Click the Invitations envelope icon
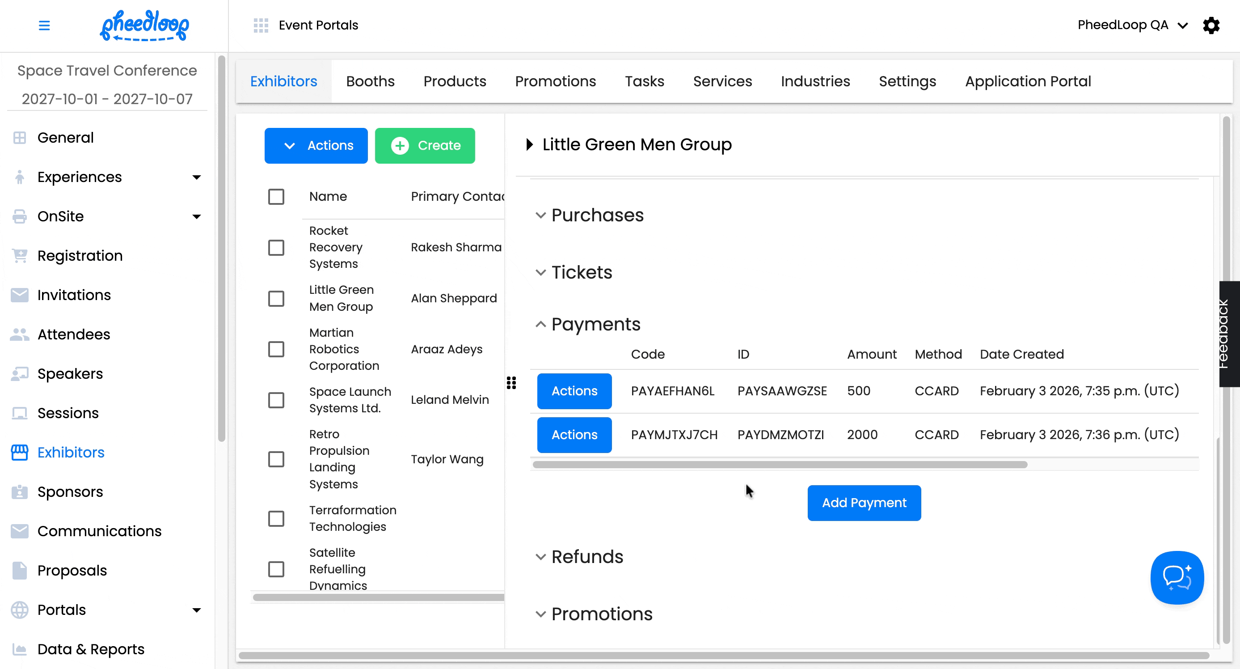The height and width of the screenshot is (669, 1240). [x=19, y=295]
